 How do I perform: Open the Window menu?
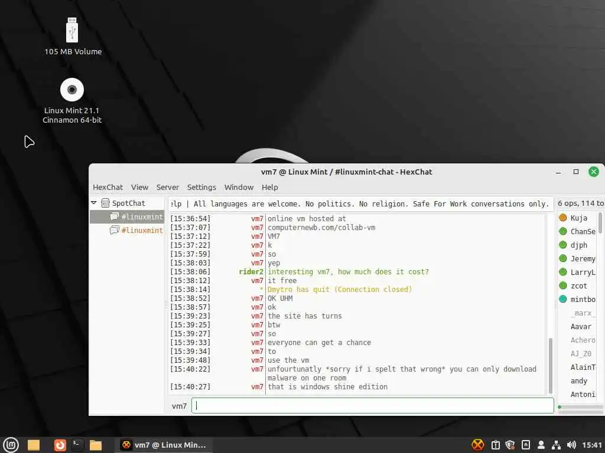(x=239, y=187)
